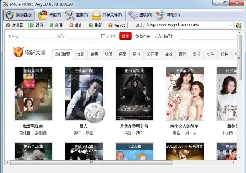This screenshot has width=246, height=173.
Task: Open 帮助(H) help
Action: (168, 15)
